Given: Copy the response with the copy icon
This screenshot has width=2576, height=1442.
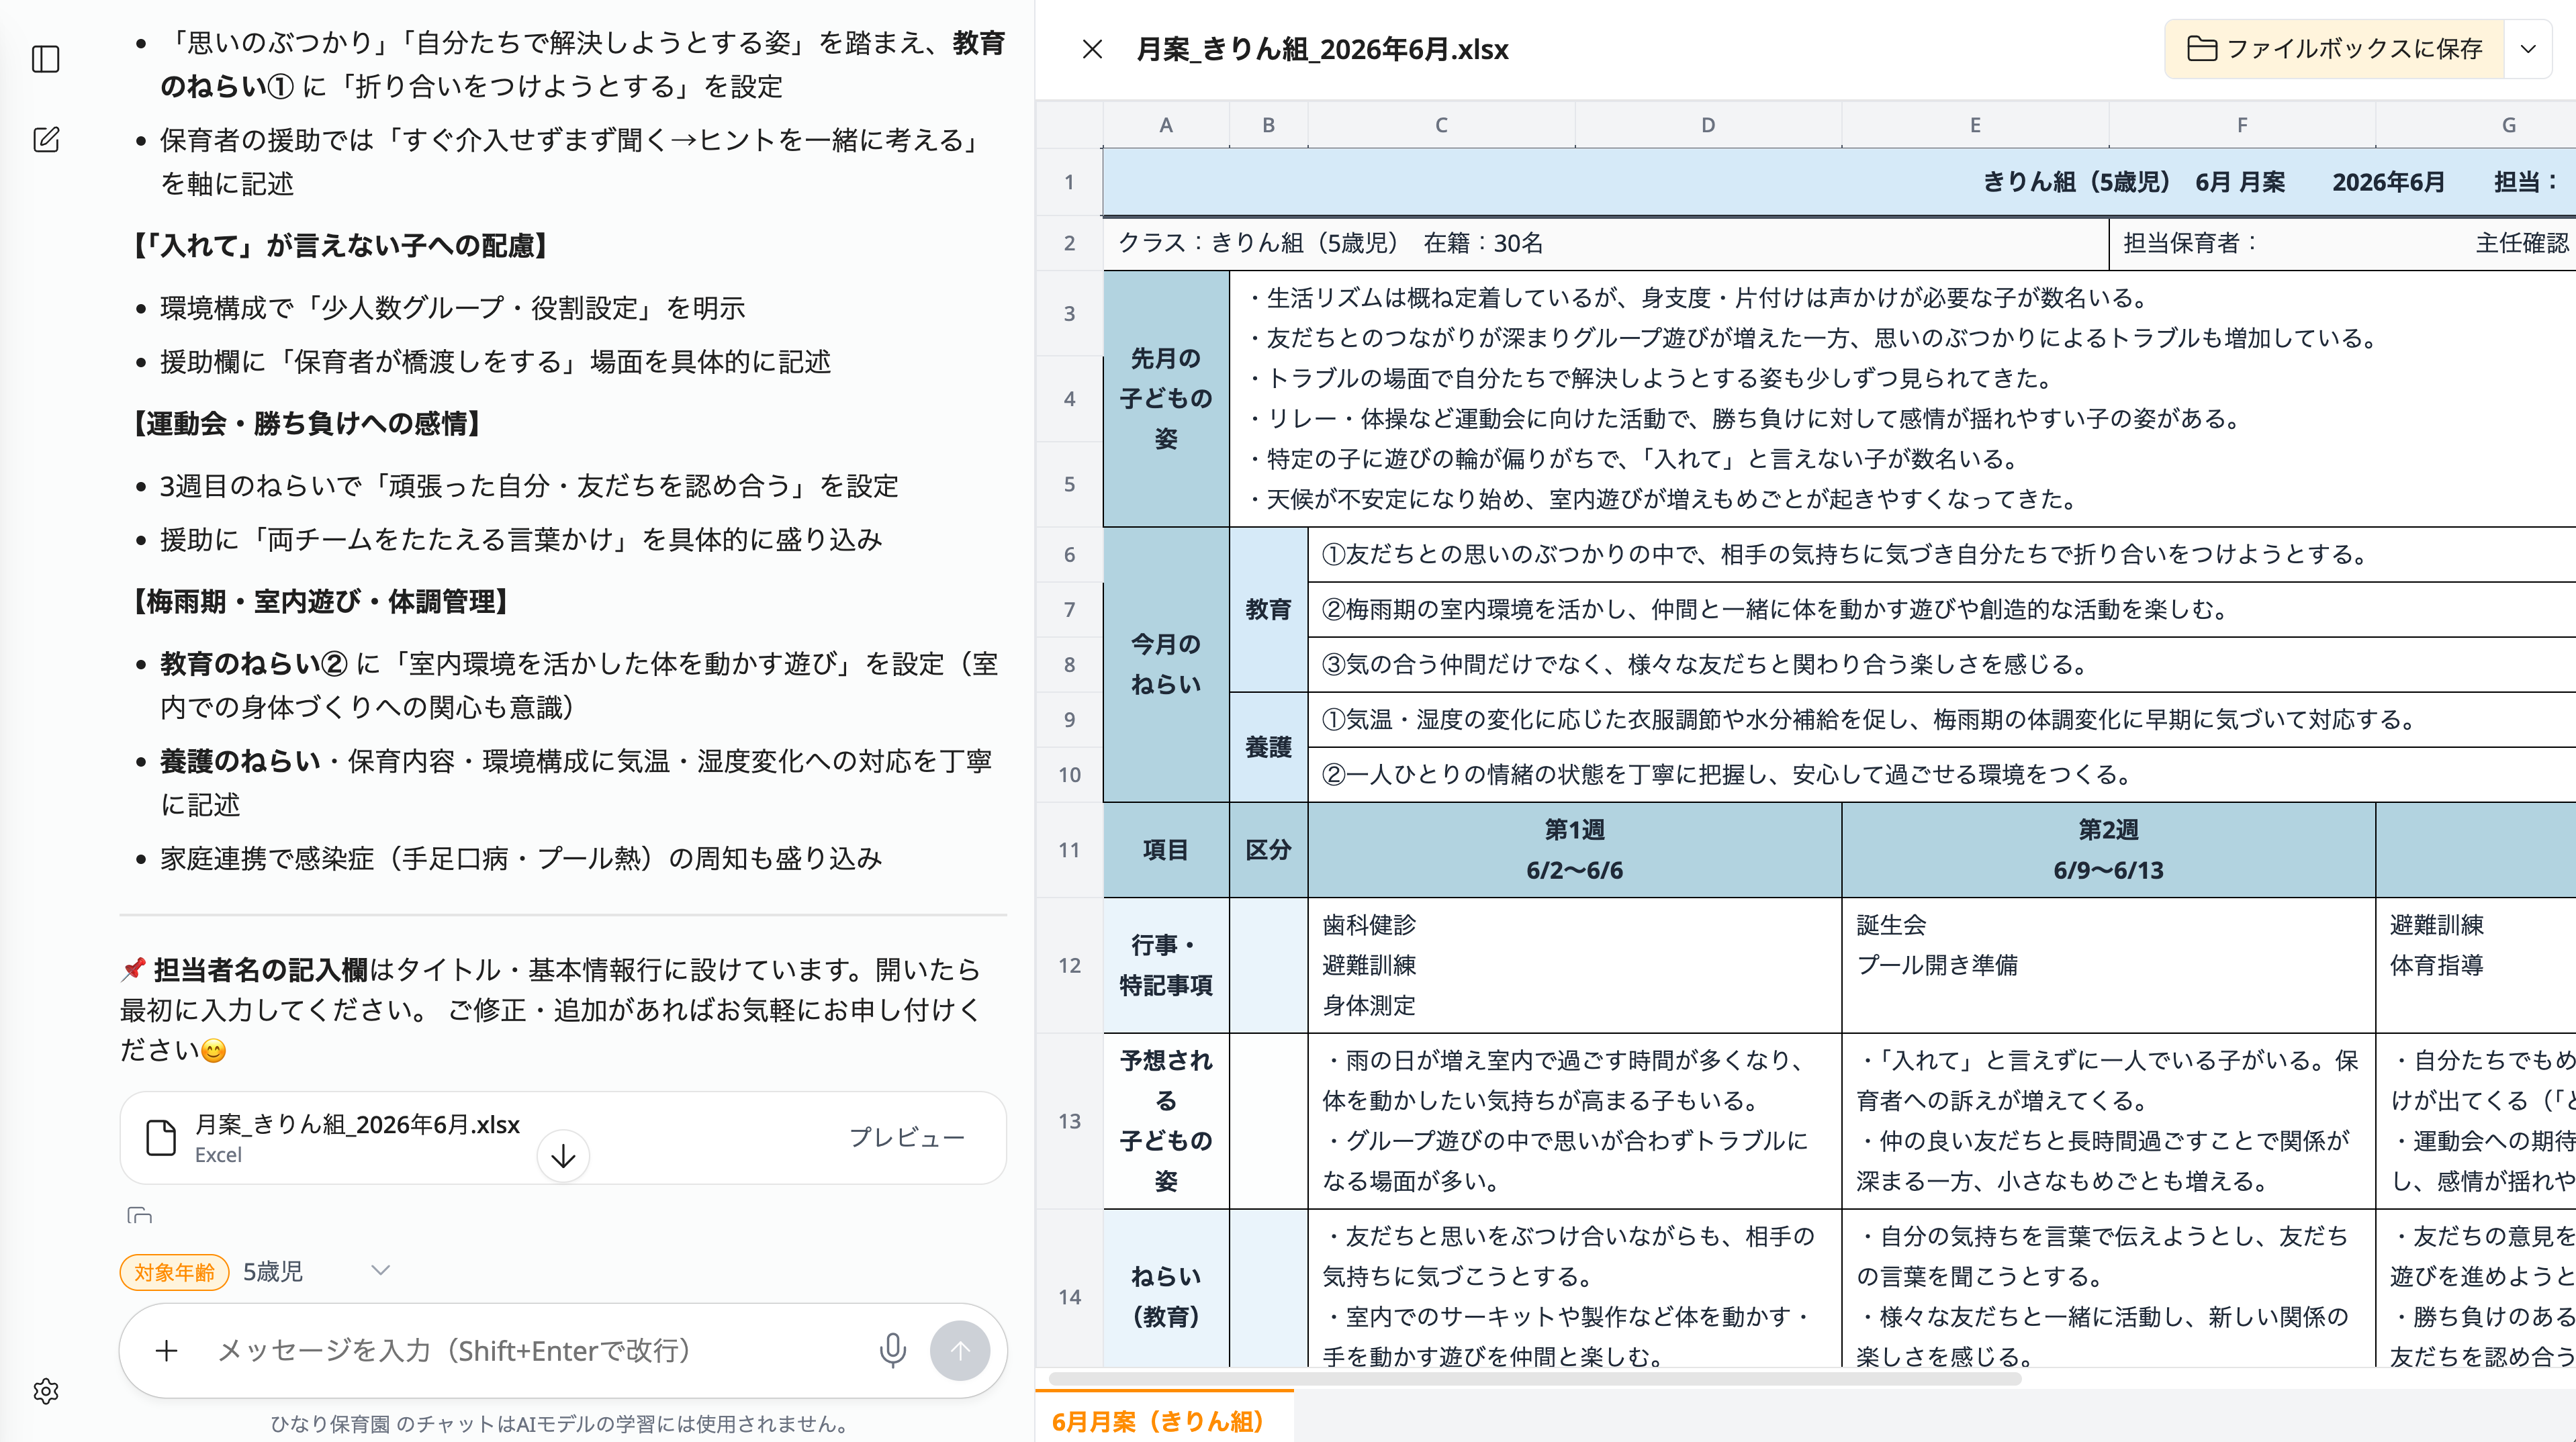Looking at the screenshot, I should (x=139, y=1216).
